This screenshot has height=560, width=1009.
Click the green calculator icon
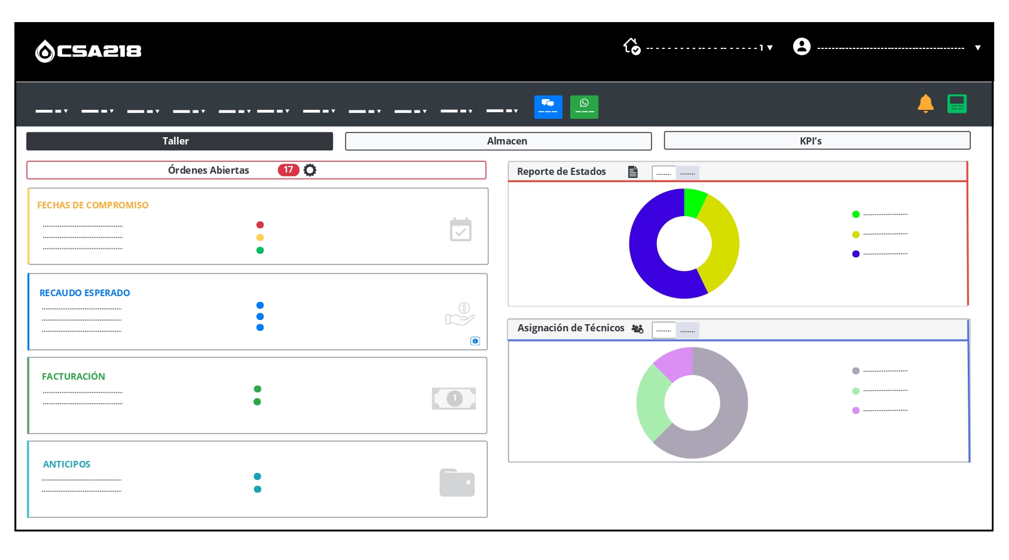click(x=956, y=104)
